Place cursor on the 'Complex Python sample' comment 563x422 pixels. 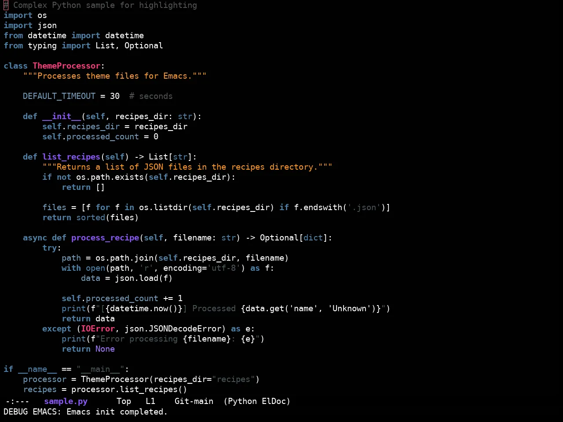tap(105, 5)
